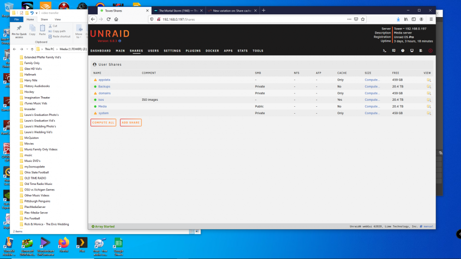Click Paste in Explorer ribbon

(42, 30)
